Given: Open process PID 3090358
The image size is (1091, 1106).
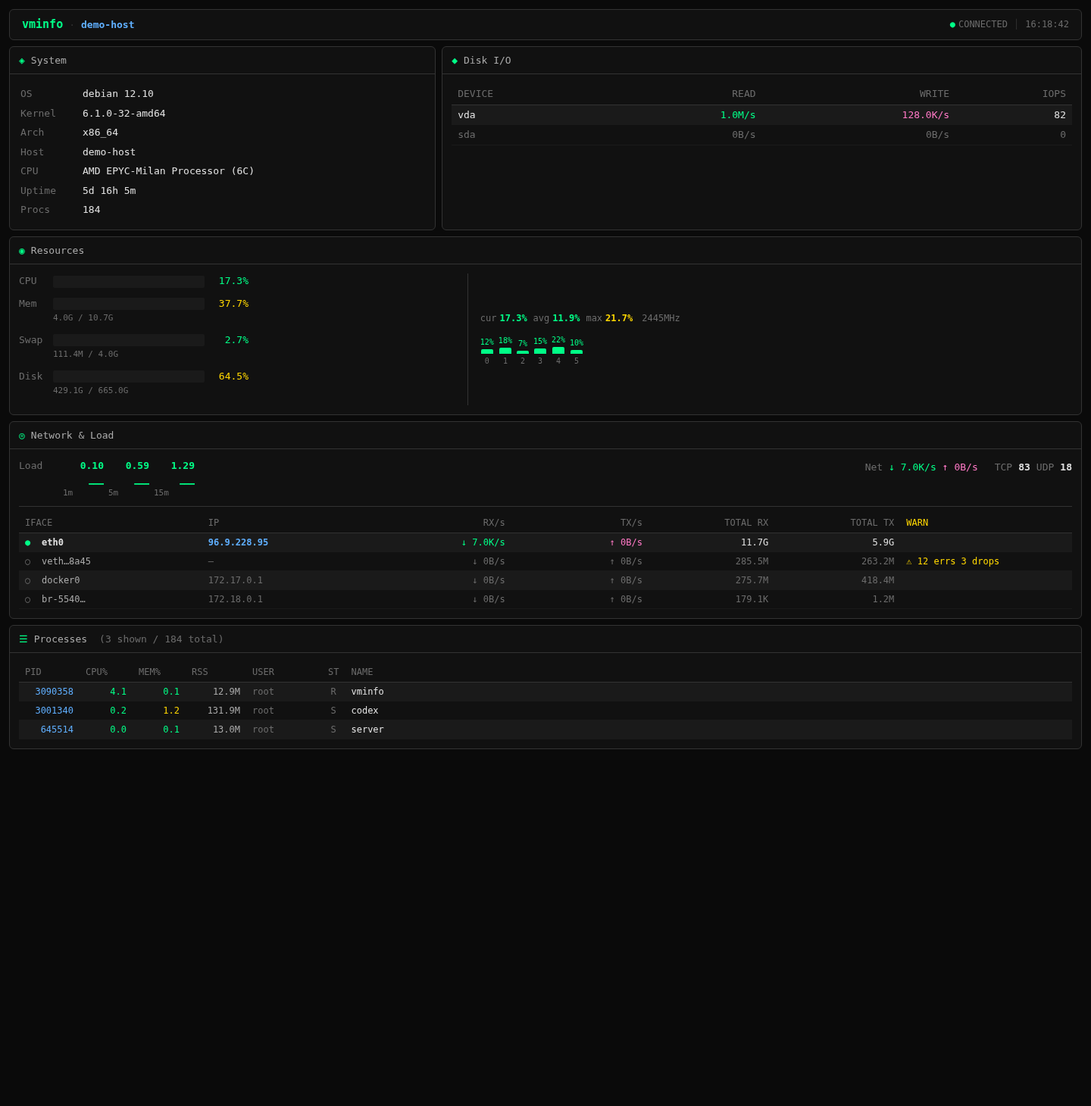Looking at the screenshot, I should click(54, 691).
